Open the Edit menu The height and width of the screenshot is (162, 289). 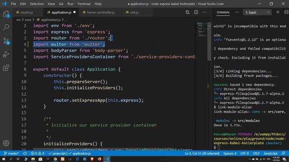23,4
